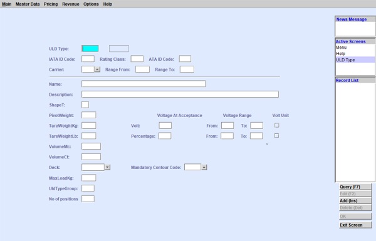
Task: Click the Mandatory Contour Code field
Action: tap(192, 167)
